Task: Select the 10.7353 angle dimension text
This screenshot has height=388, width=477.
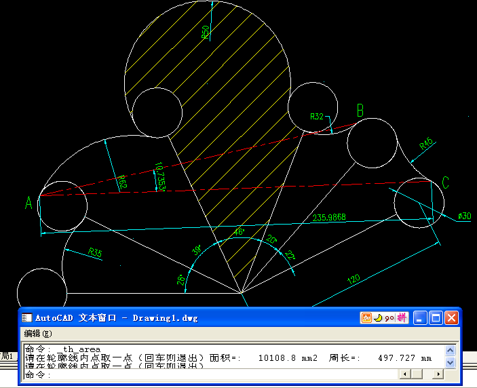Action: tap(159, 176)
